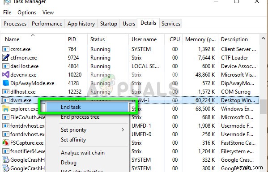The width and height of the screenshot is (268, 172).
Task: Sort by the PID column header
Action: pos(76,39)
